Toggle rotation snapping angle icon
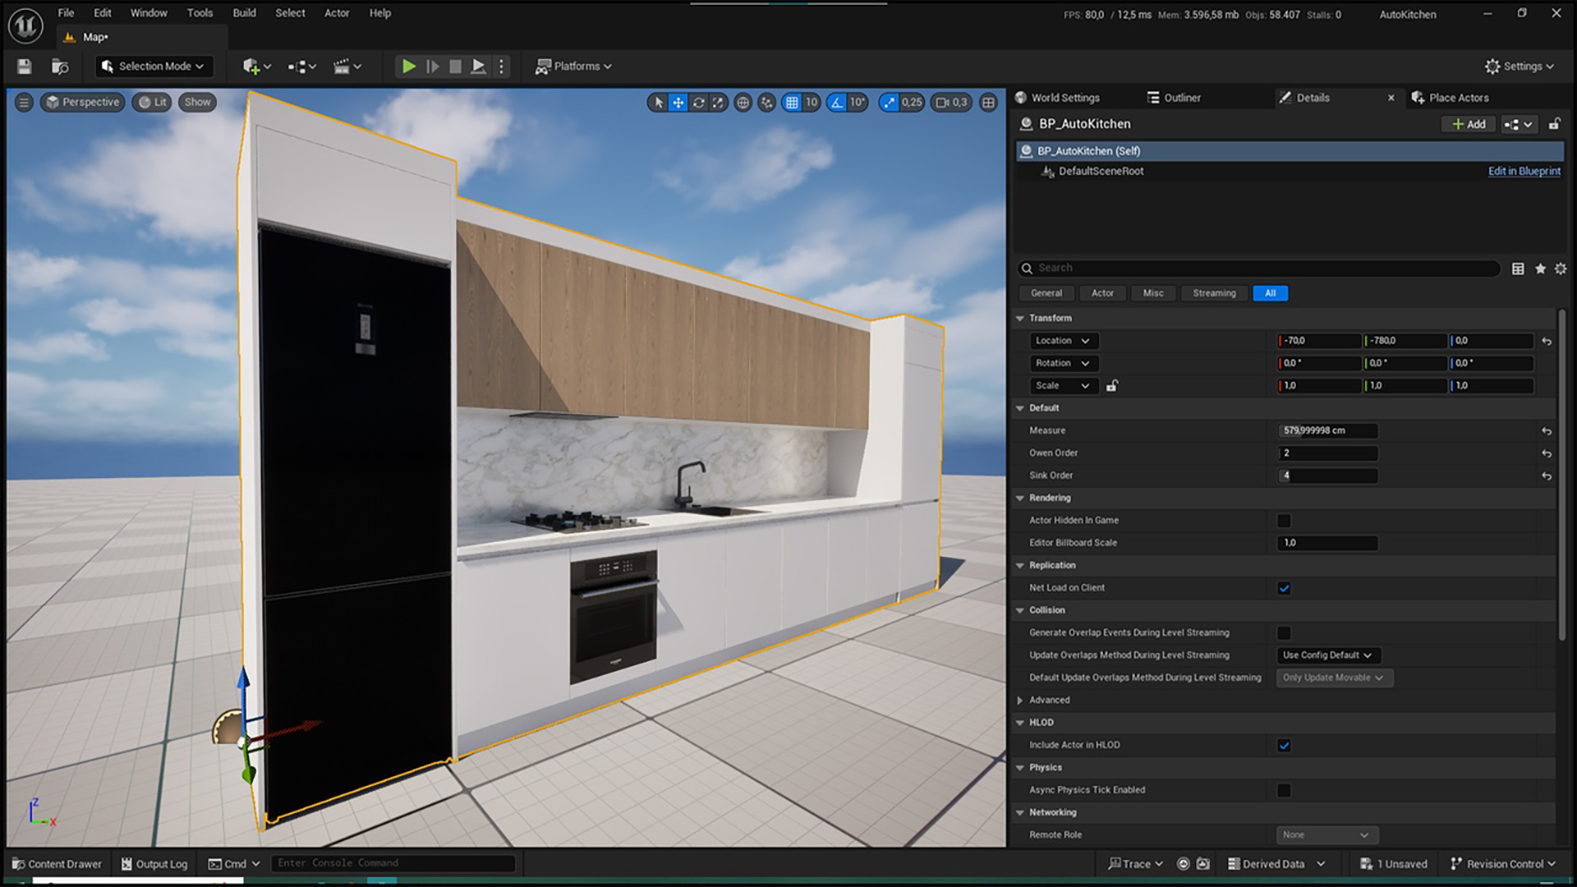The image size is (1577, 887). (x=836, y=103)
